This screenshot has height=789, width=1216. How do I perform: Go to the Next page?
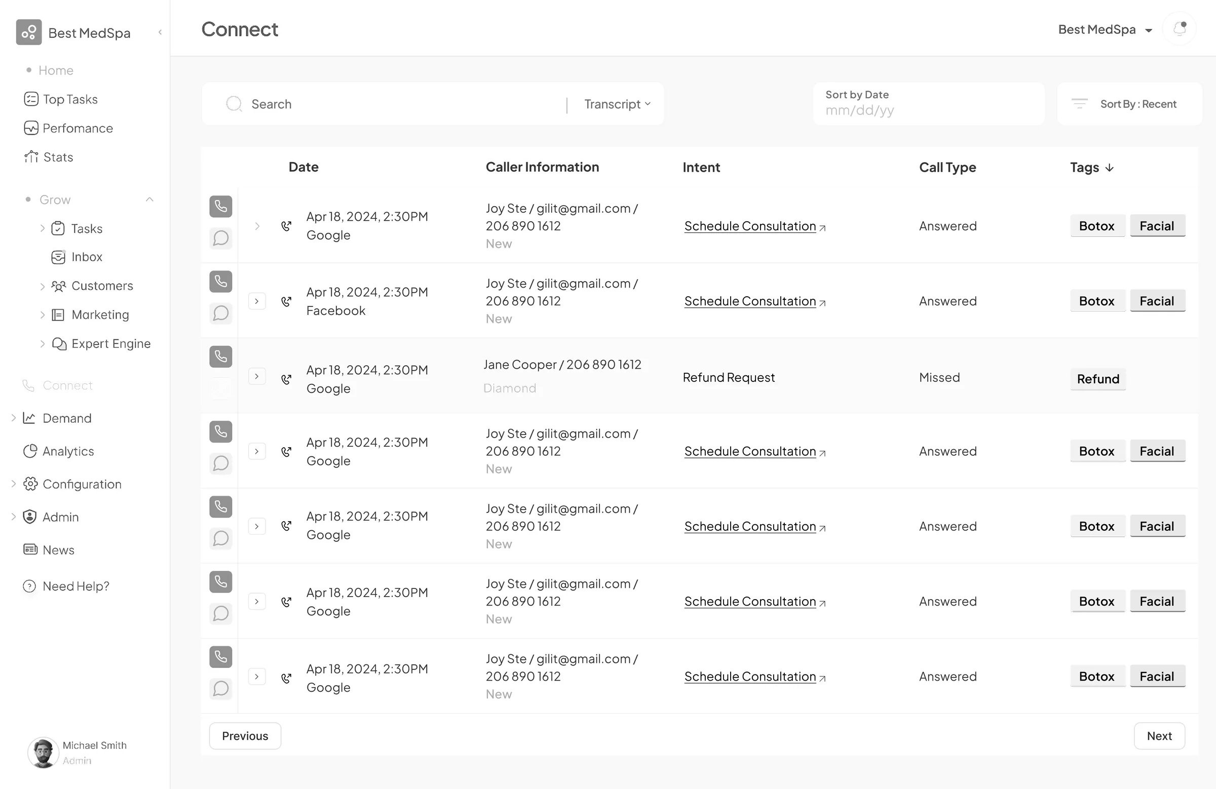(1159, 736)
